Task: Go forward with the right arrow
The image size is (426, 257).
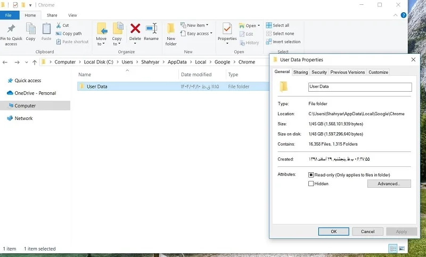Action: click(17, 62)
